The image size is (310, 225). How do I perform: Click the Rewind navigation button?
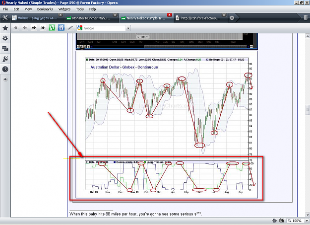tap(15, 28)
